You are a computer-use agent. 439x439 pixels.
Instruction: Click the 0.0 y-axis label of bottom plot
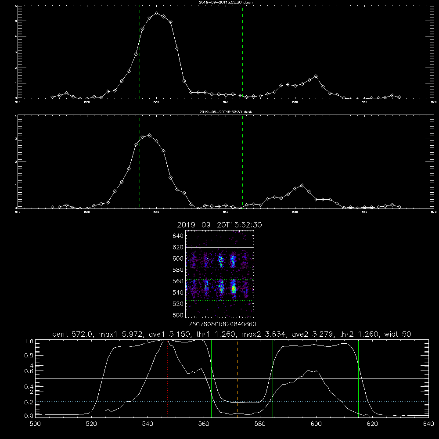coord(29,416)
